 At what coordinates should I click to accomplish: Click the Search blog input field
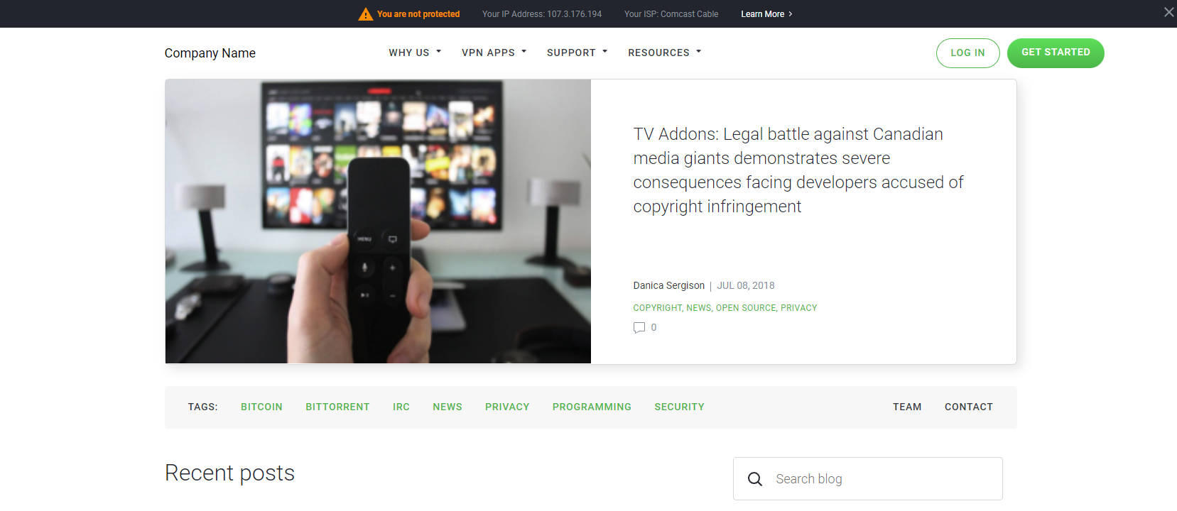[868, 479]
